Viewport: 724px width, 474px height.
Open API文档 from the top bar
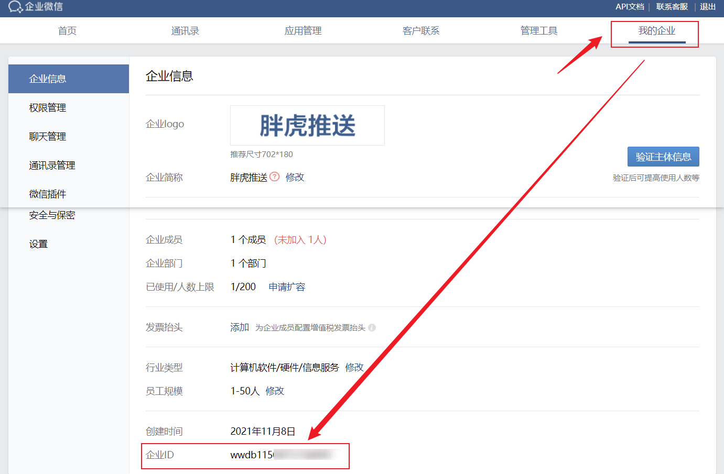click(x=630, y=7)
